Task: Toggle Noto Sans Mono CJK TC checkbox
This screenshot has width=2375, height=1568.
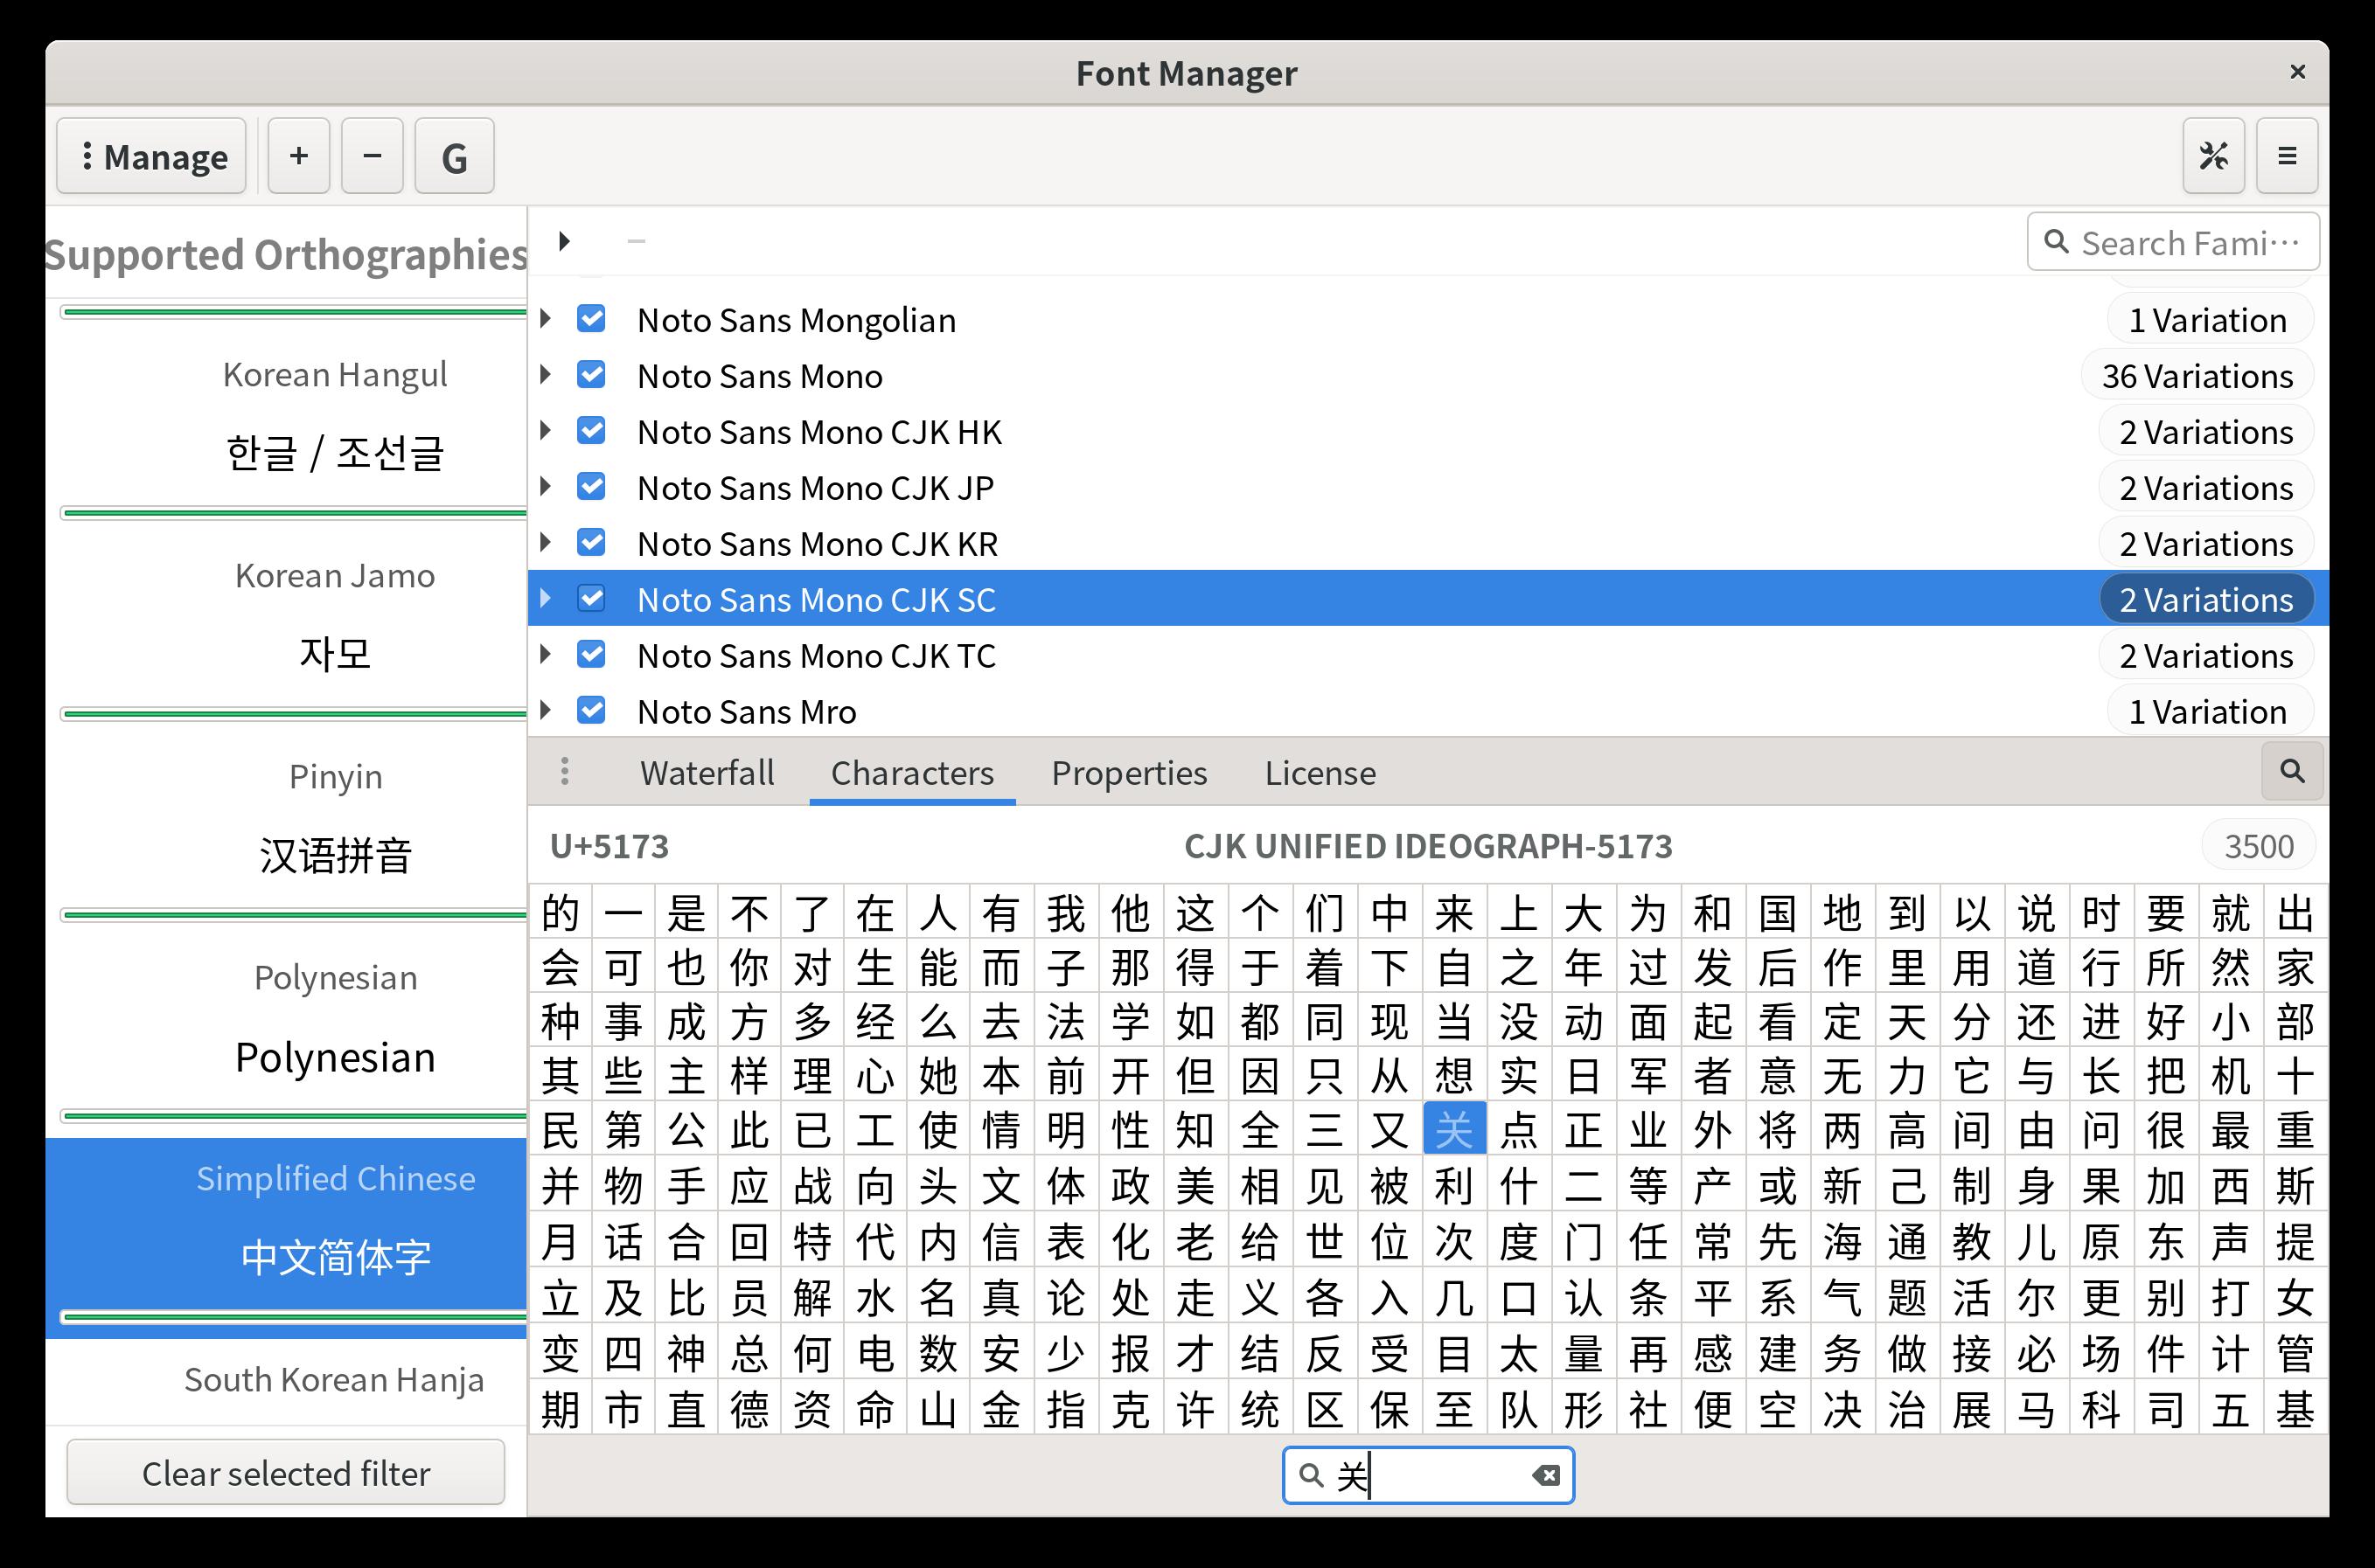Action: (591, 655)
